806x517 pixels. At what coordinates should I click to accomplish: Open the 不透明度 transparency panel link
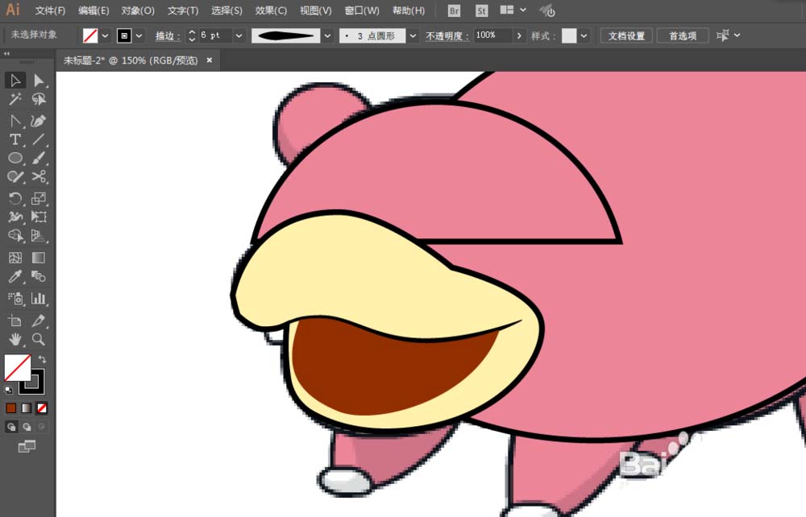447,35
